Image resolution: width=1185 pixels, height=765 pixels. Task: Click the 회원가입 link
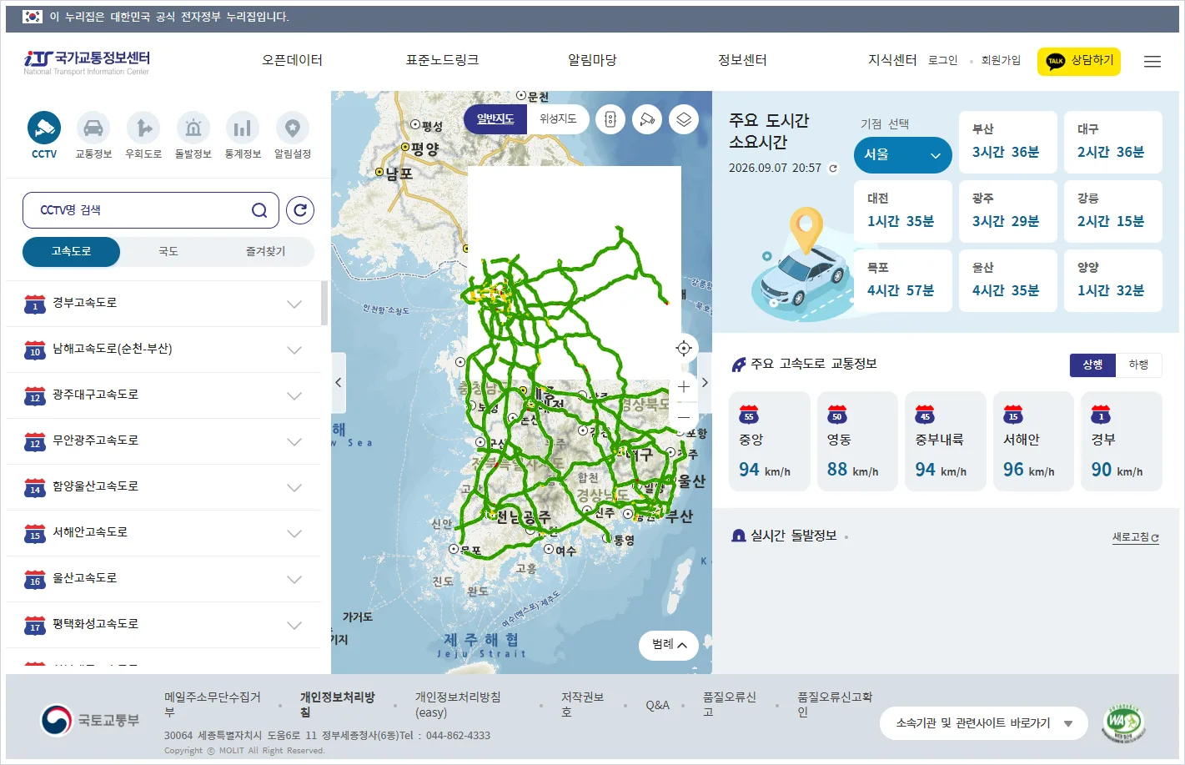(x=1001, y=60)
